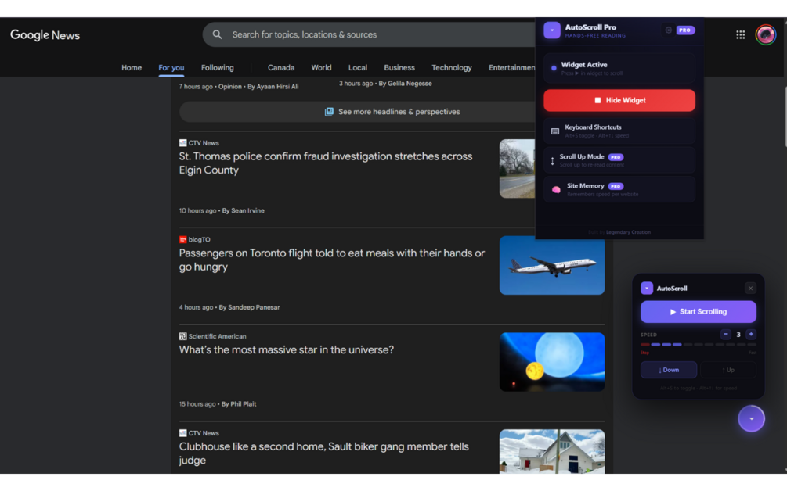Screen dimensions: 787x491
Task: Open the Google apps grid
Action: 740,34
